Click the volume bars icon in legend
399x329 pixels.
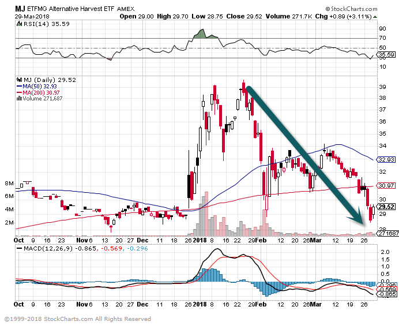pyautogui.click(x=20, y=98)
